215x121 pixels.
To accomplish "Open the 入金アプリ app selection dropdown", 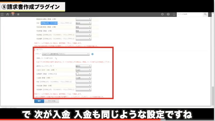I will 66,54.
